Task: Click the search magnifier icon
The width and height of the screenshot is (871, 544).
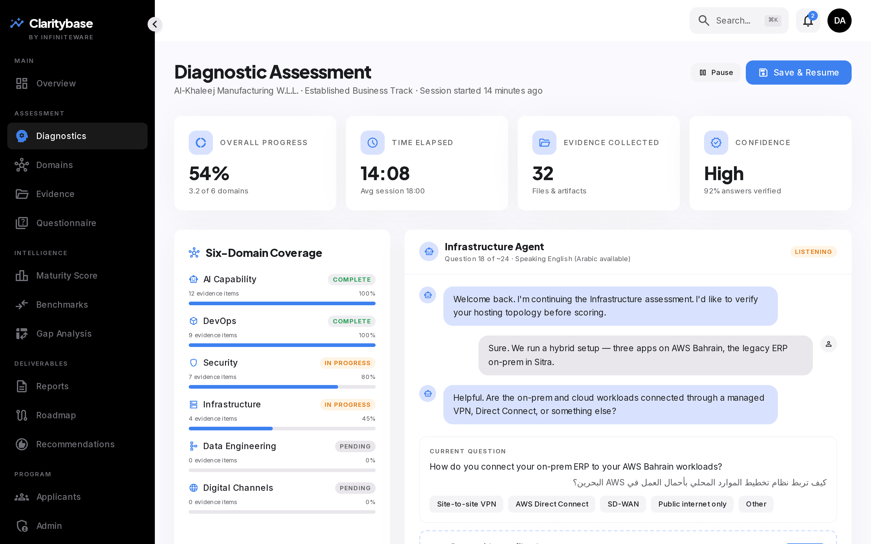Action: point(704,21)
